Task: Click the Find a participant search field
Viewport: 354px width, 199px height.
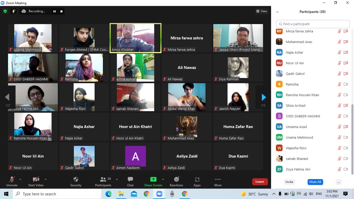Action: [x=313, y=24]
